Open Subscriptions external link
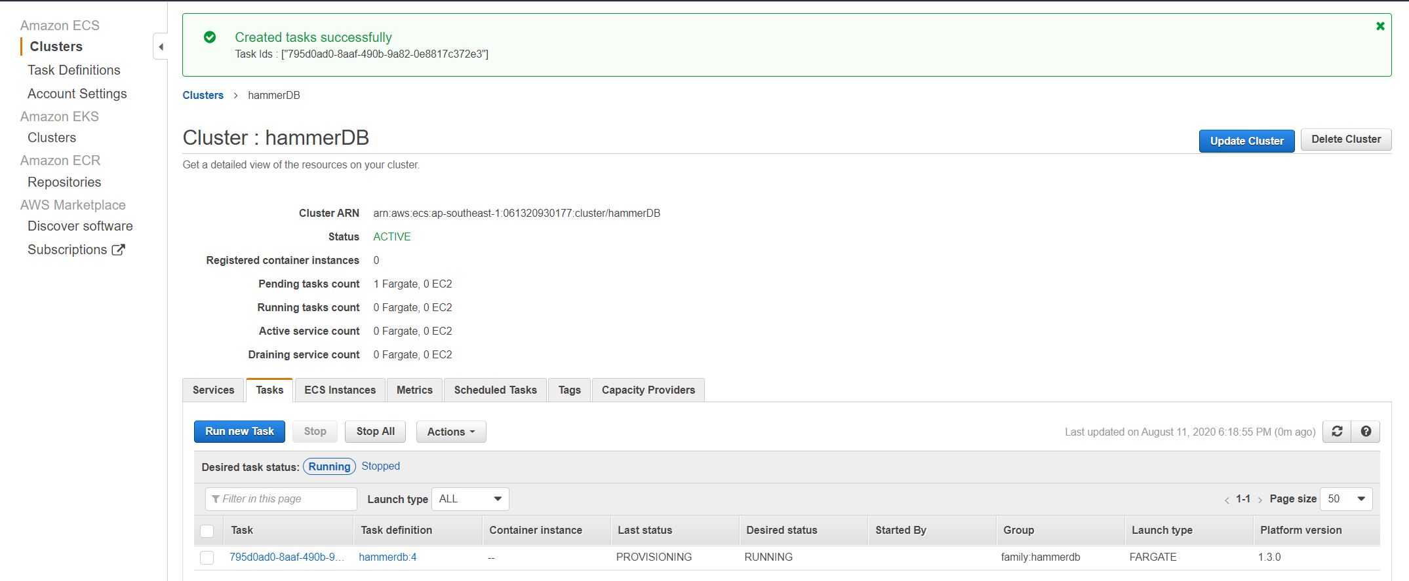 [75, 250]
